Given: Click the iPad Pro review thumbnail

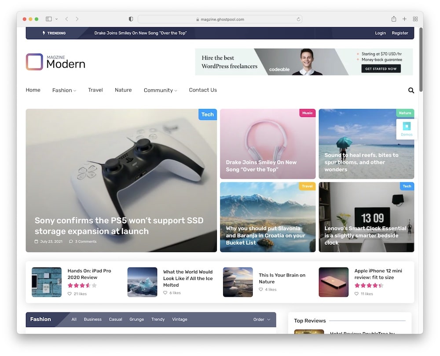Looking at the screenshot, I should click(x=47, y=282).
